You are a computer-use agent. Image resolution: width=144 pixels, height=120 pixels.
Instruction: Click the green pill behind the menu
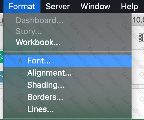click(2, 57)
